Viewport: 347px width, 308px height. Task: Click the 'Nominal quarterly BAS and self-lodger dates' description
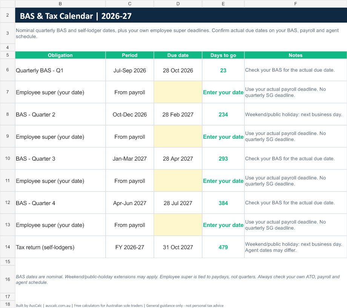tap(181, 33)
